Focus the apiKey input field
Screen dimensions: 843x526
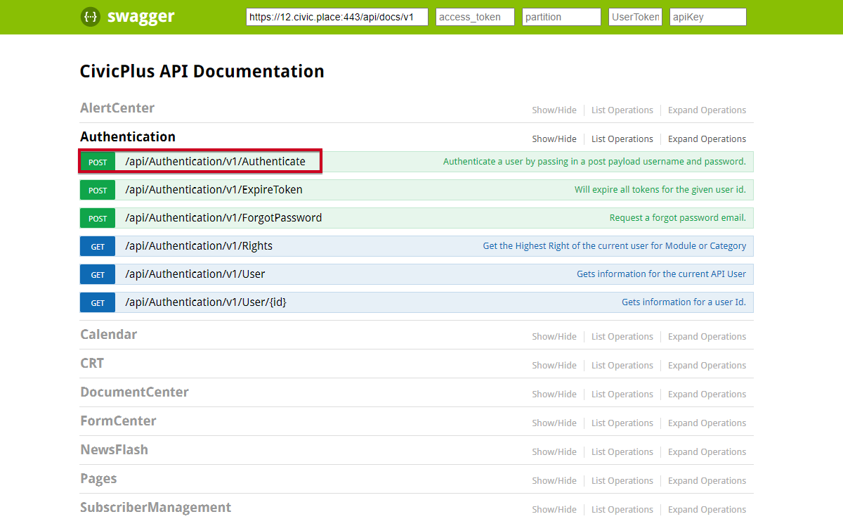[708, 17]
